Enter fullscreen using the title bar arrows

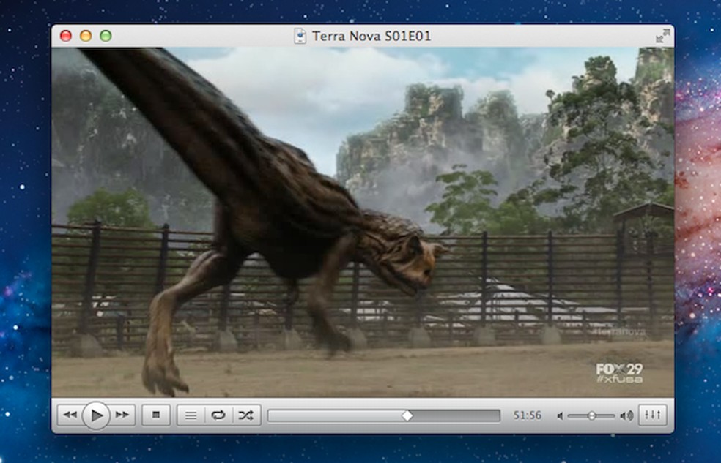[x=662, y=36]
